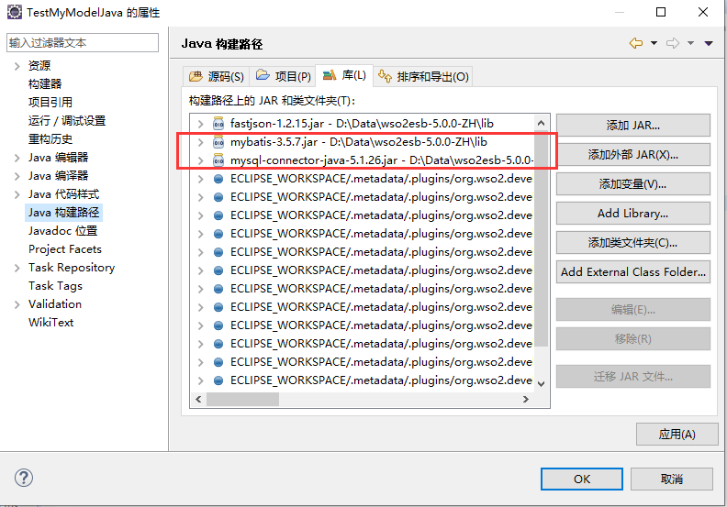The width and height of the screenshot is (727, 507).
Task: Expand the mybatis-3.5.7.jar entry
Action: tap(201, 143)
